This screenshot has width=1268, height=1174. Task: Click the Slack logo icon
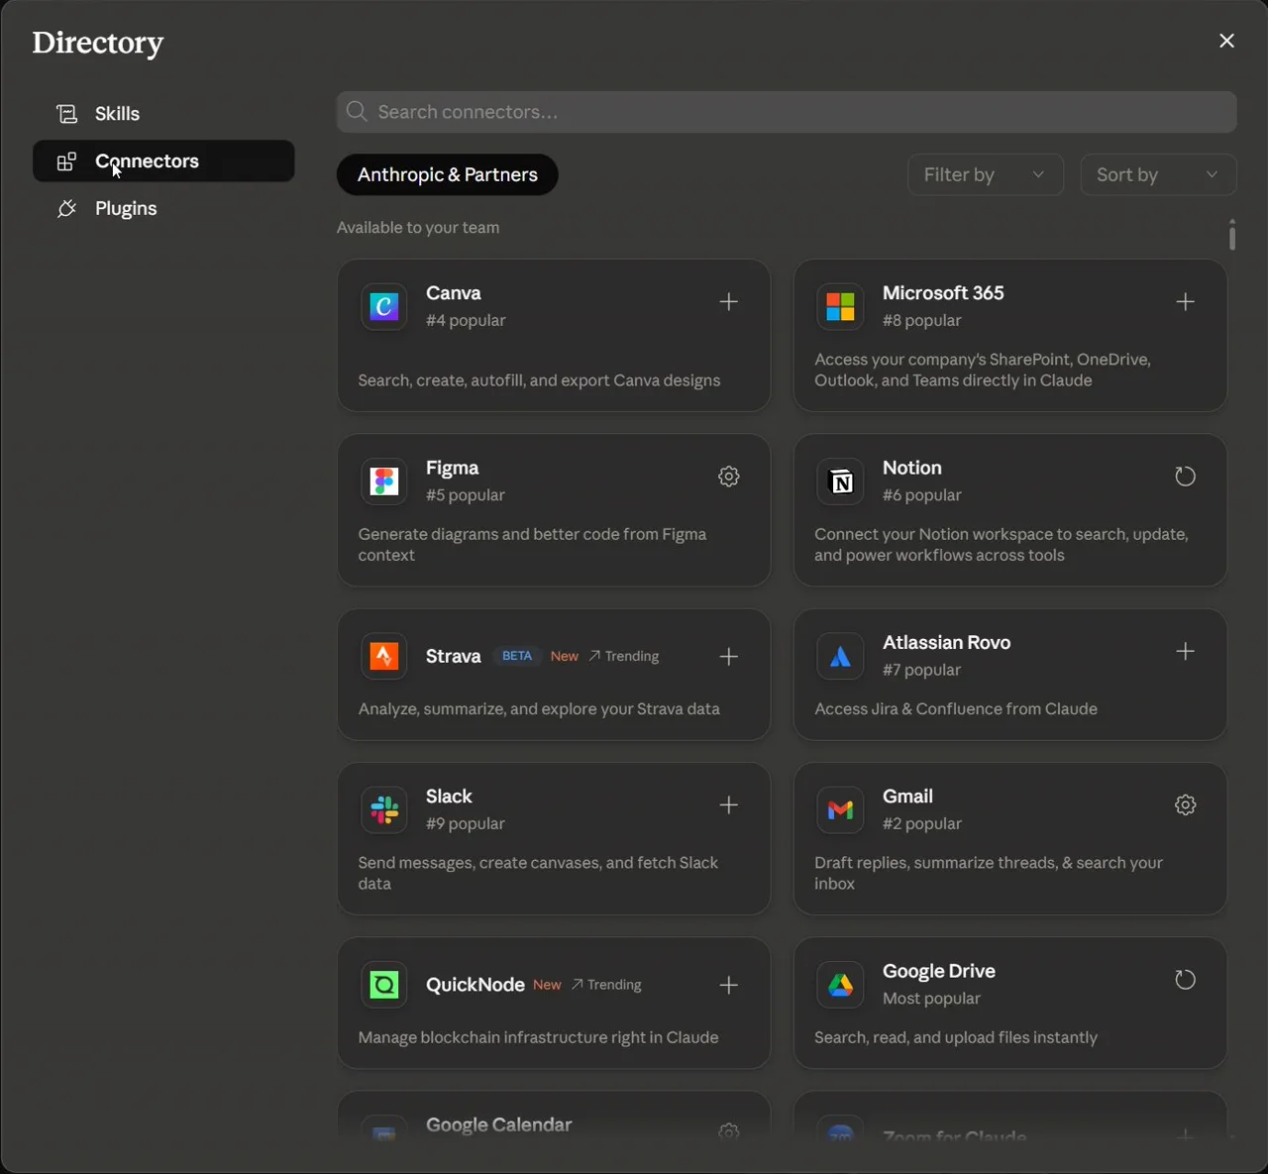(x=383, y=809)
